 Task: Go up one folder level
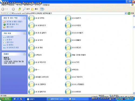(x=19, y=9)
